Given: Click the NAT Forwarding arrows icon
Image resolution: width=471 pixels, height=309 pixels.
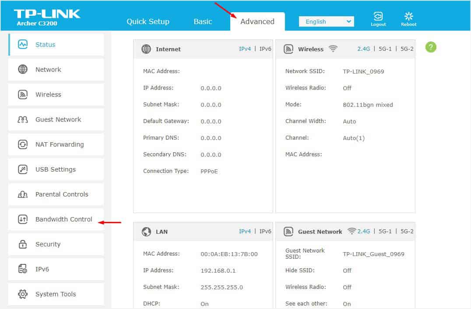Looking at the screenshot, I should pyautogui.click(x=23, y=144).
